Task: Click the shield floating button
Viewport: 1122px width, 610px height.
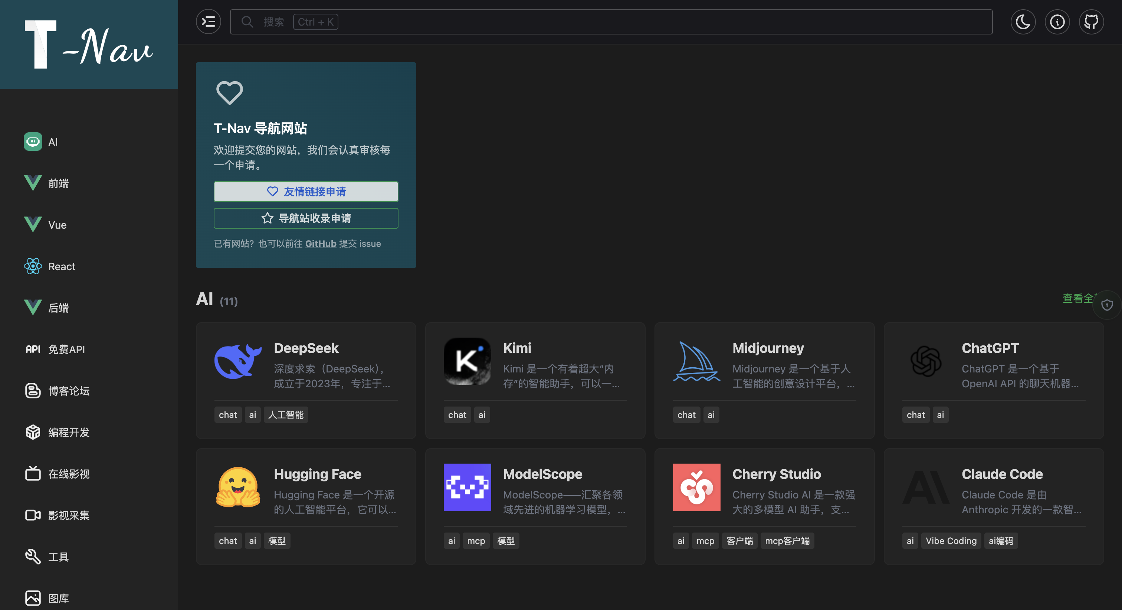Action: [1107, 305]
